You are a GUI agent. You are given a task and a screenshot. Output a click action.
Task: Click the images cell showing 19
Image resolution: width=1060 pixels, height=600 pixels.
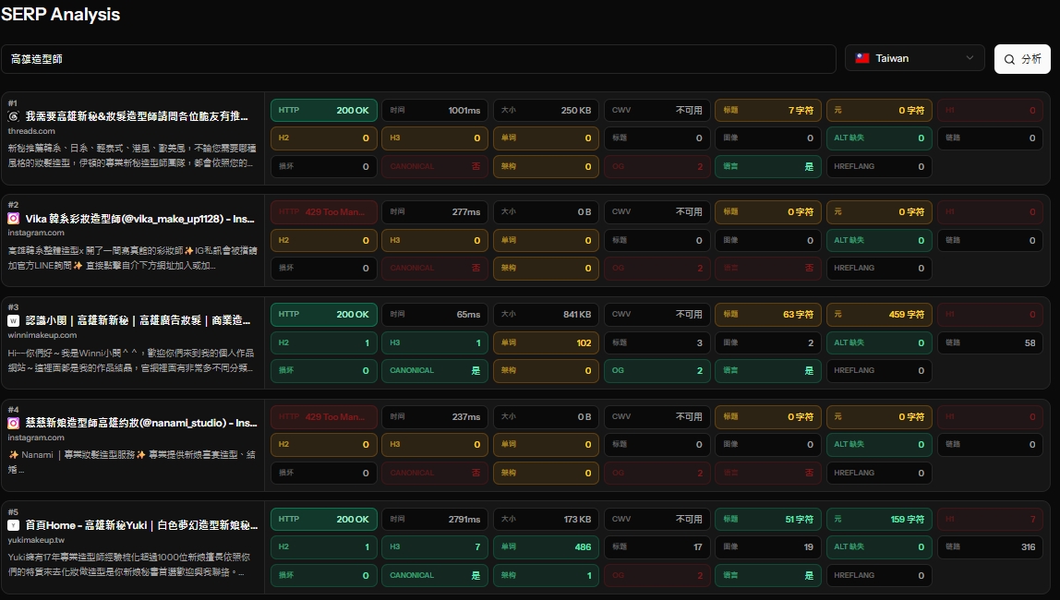pyautogui.click(x=768, y=546)
